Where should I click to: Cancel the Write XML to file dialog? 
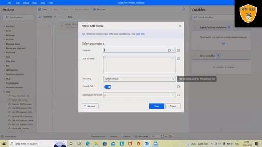pyautogui.click(x=173, y=106)
